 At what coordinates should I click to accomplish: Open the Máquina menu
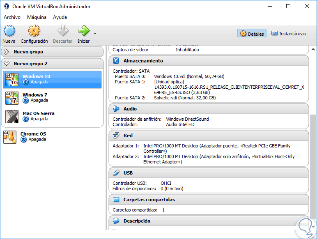coord(37,17)
